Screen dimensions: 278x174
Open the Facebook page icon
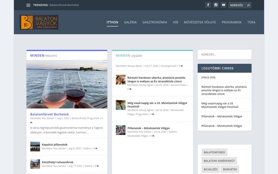208,5
